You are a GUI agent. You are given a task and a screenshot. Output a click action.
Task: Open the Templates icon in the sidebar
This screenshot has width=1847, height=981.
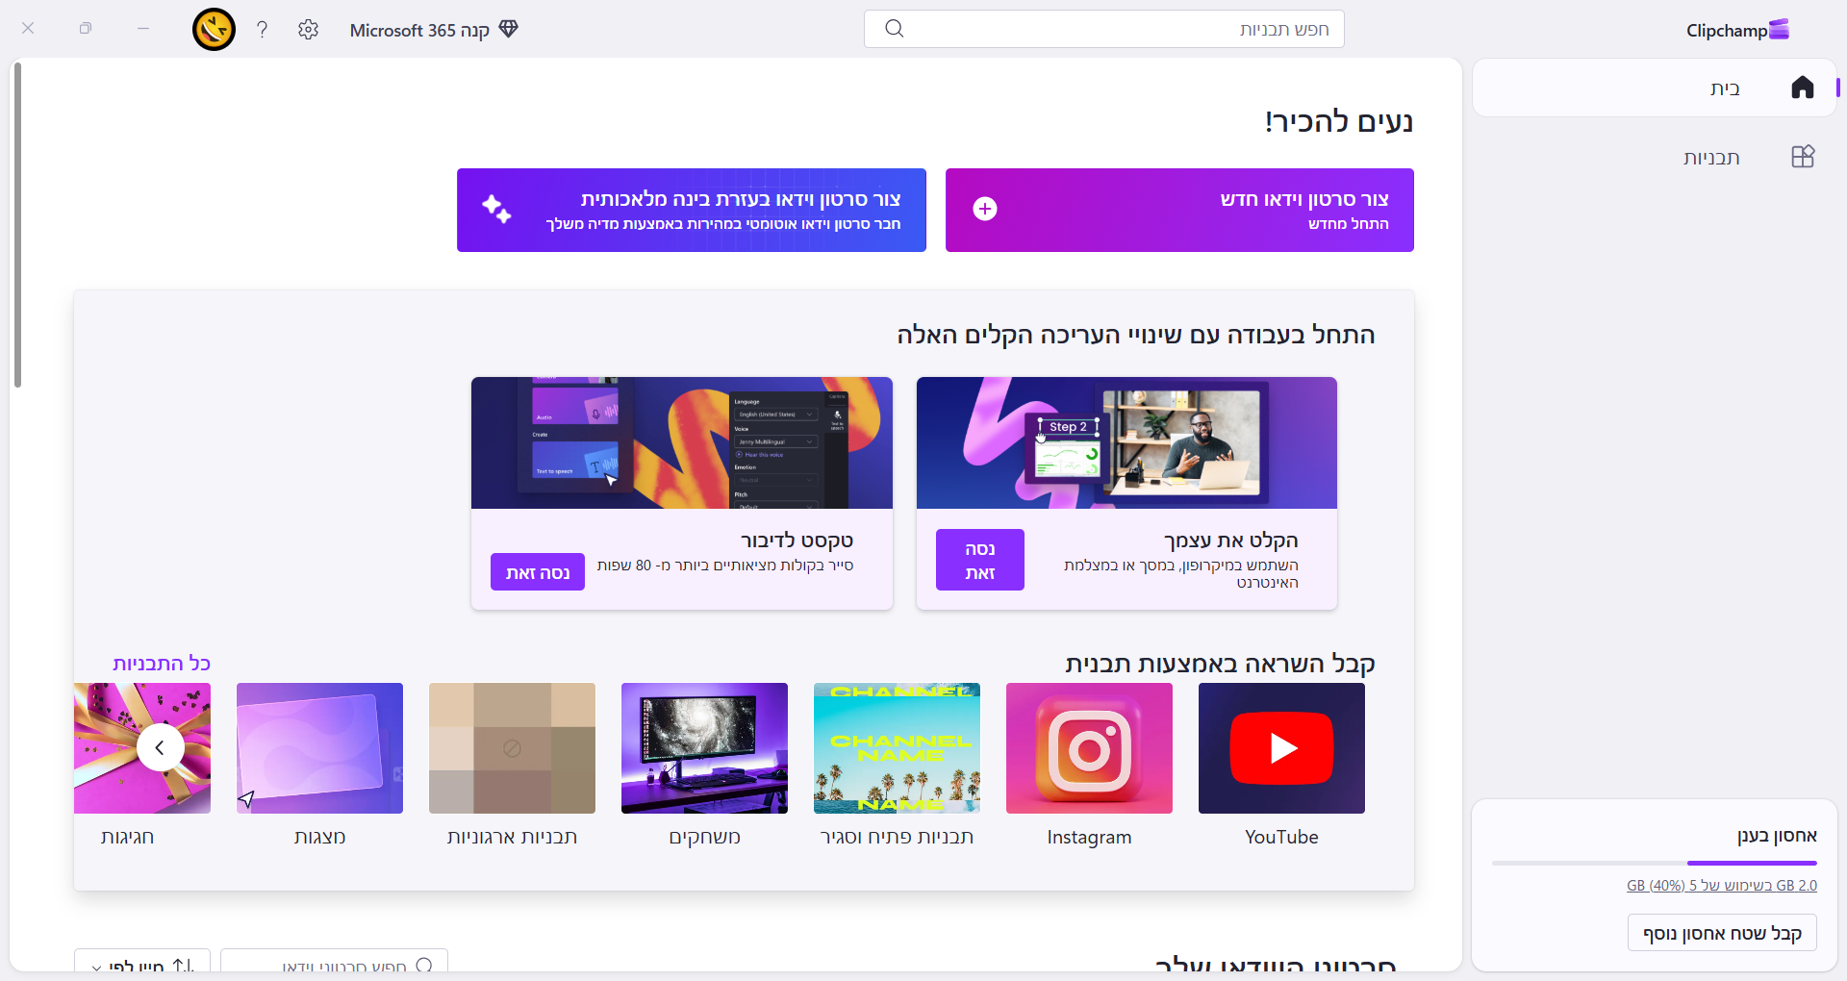[x=1802, y=157]
